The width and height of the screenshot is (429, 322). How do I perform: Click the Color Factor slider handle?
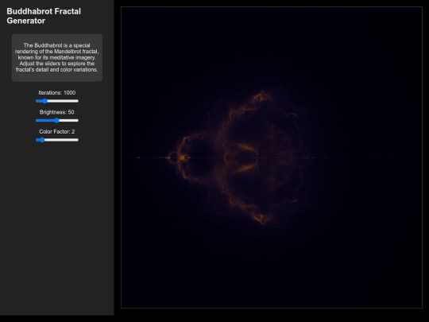tap(42, 140)
